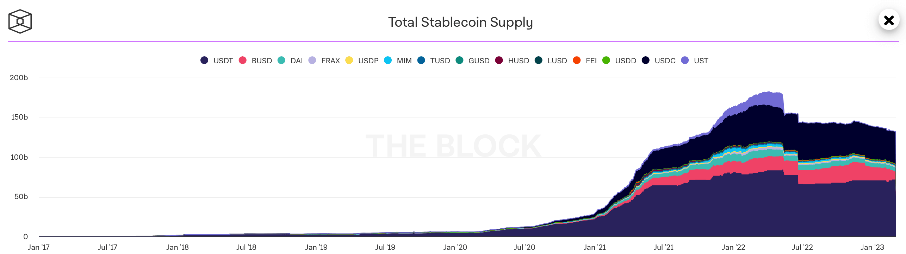Click the Jul '20 x-axis label
This screenshot has height=254, width=906.
tap(525, 247)
